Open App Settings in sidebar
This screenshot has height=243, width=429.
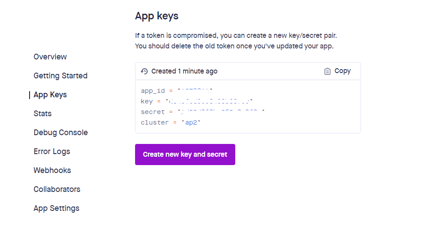point(56,208)
